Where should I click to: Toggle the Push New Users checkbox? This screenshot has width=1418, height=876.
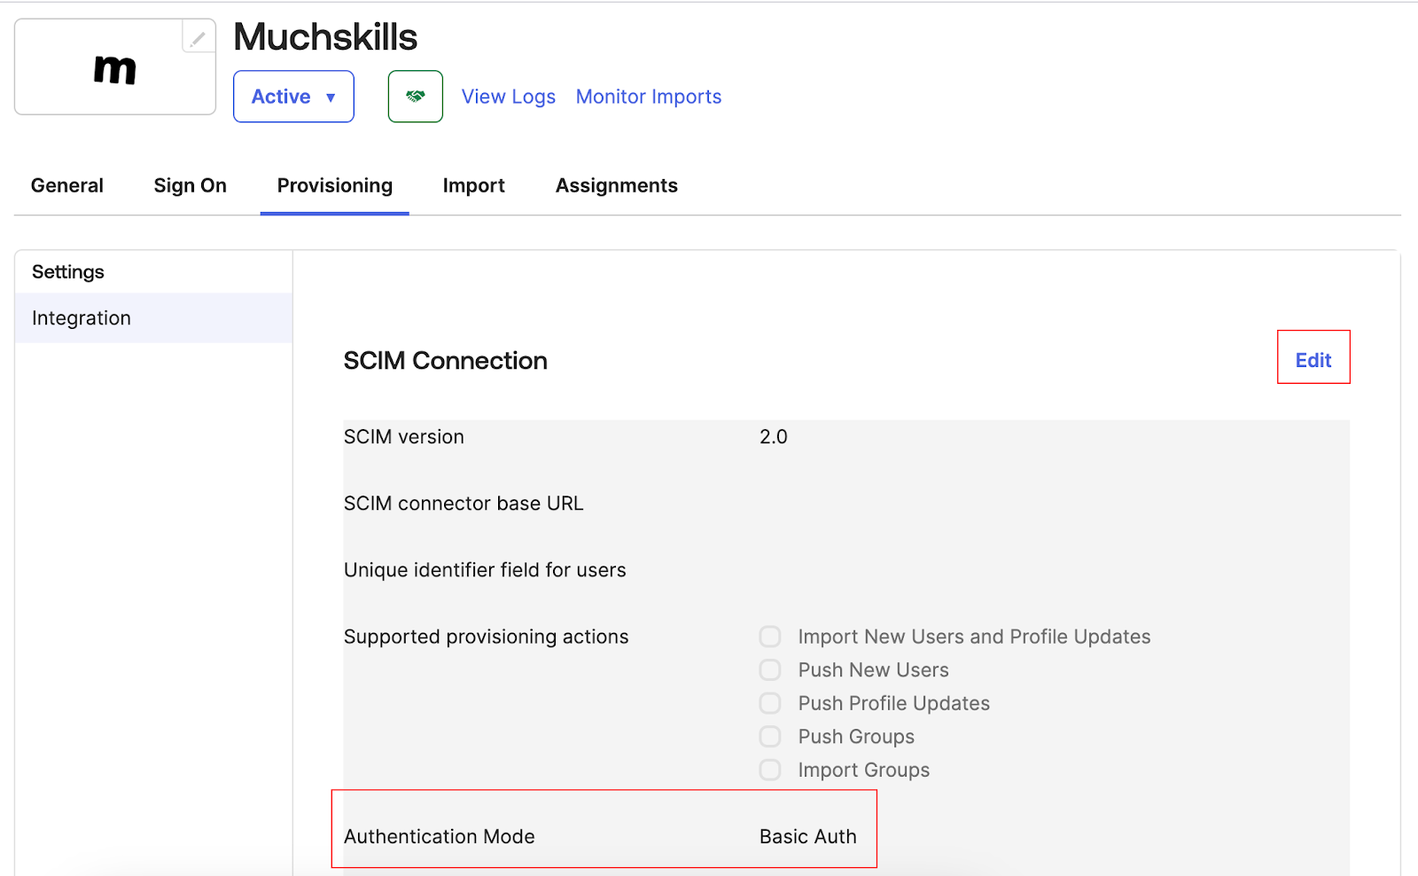[770, 670]
